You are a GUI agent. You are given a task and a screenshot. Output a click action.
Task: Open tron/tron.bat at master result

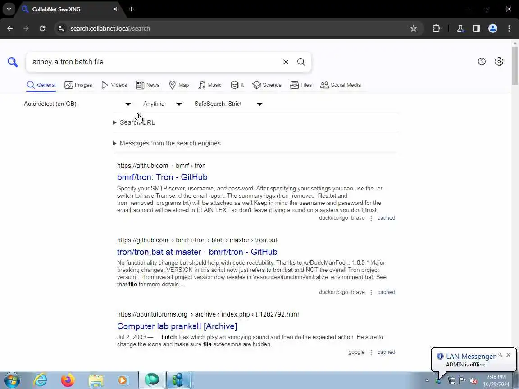point(197,252)
